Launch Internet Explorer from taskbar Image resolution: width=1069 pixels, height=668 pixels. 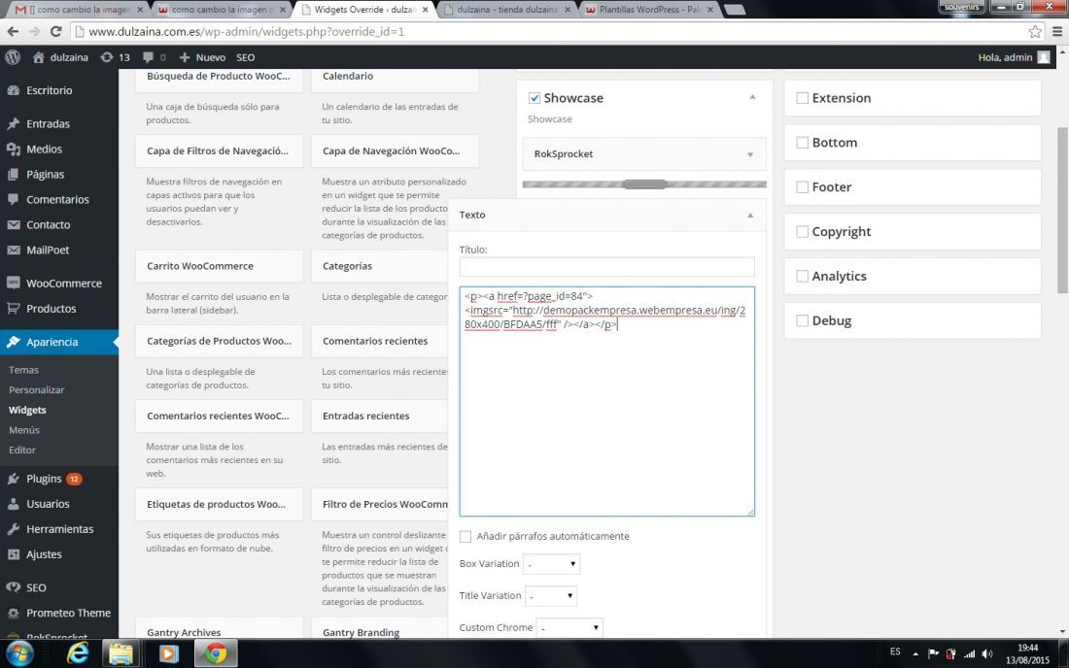(x=78, y=653)
